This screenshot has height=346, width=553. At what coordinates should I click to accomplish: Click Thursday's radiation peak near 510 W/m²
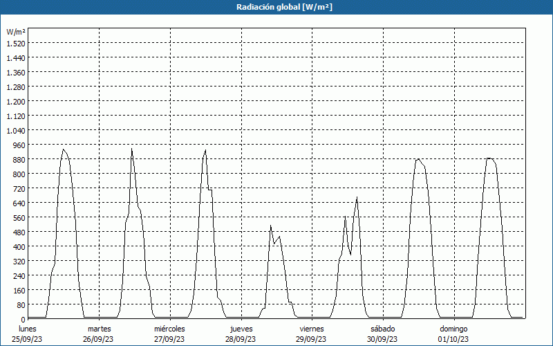click(x=270, y=226)
